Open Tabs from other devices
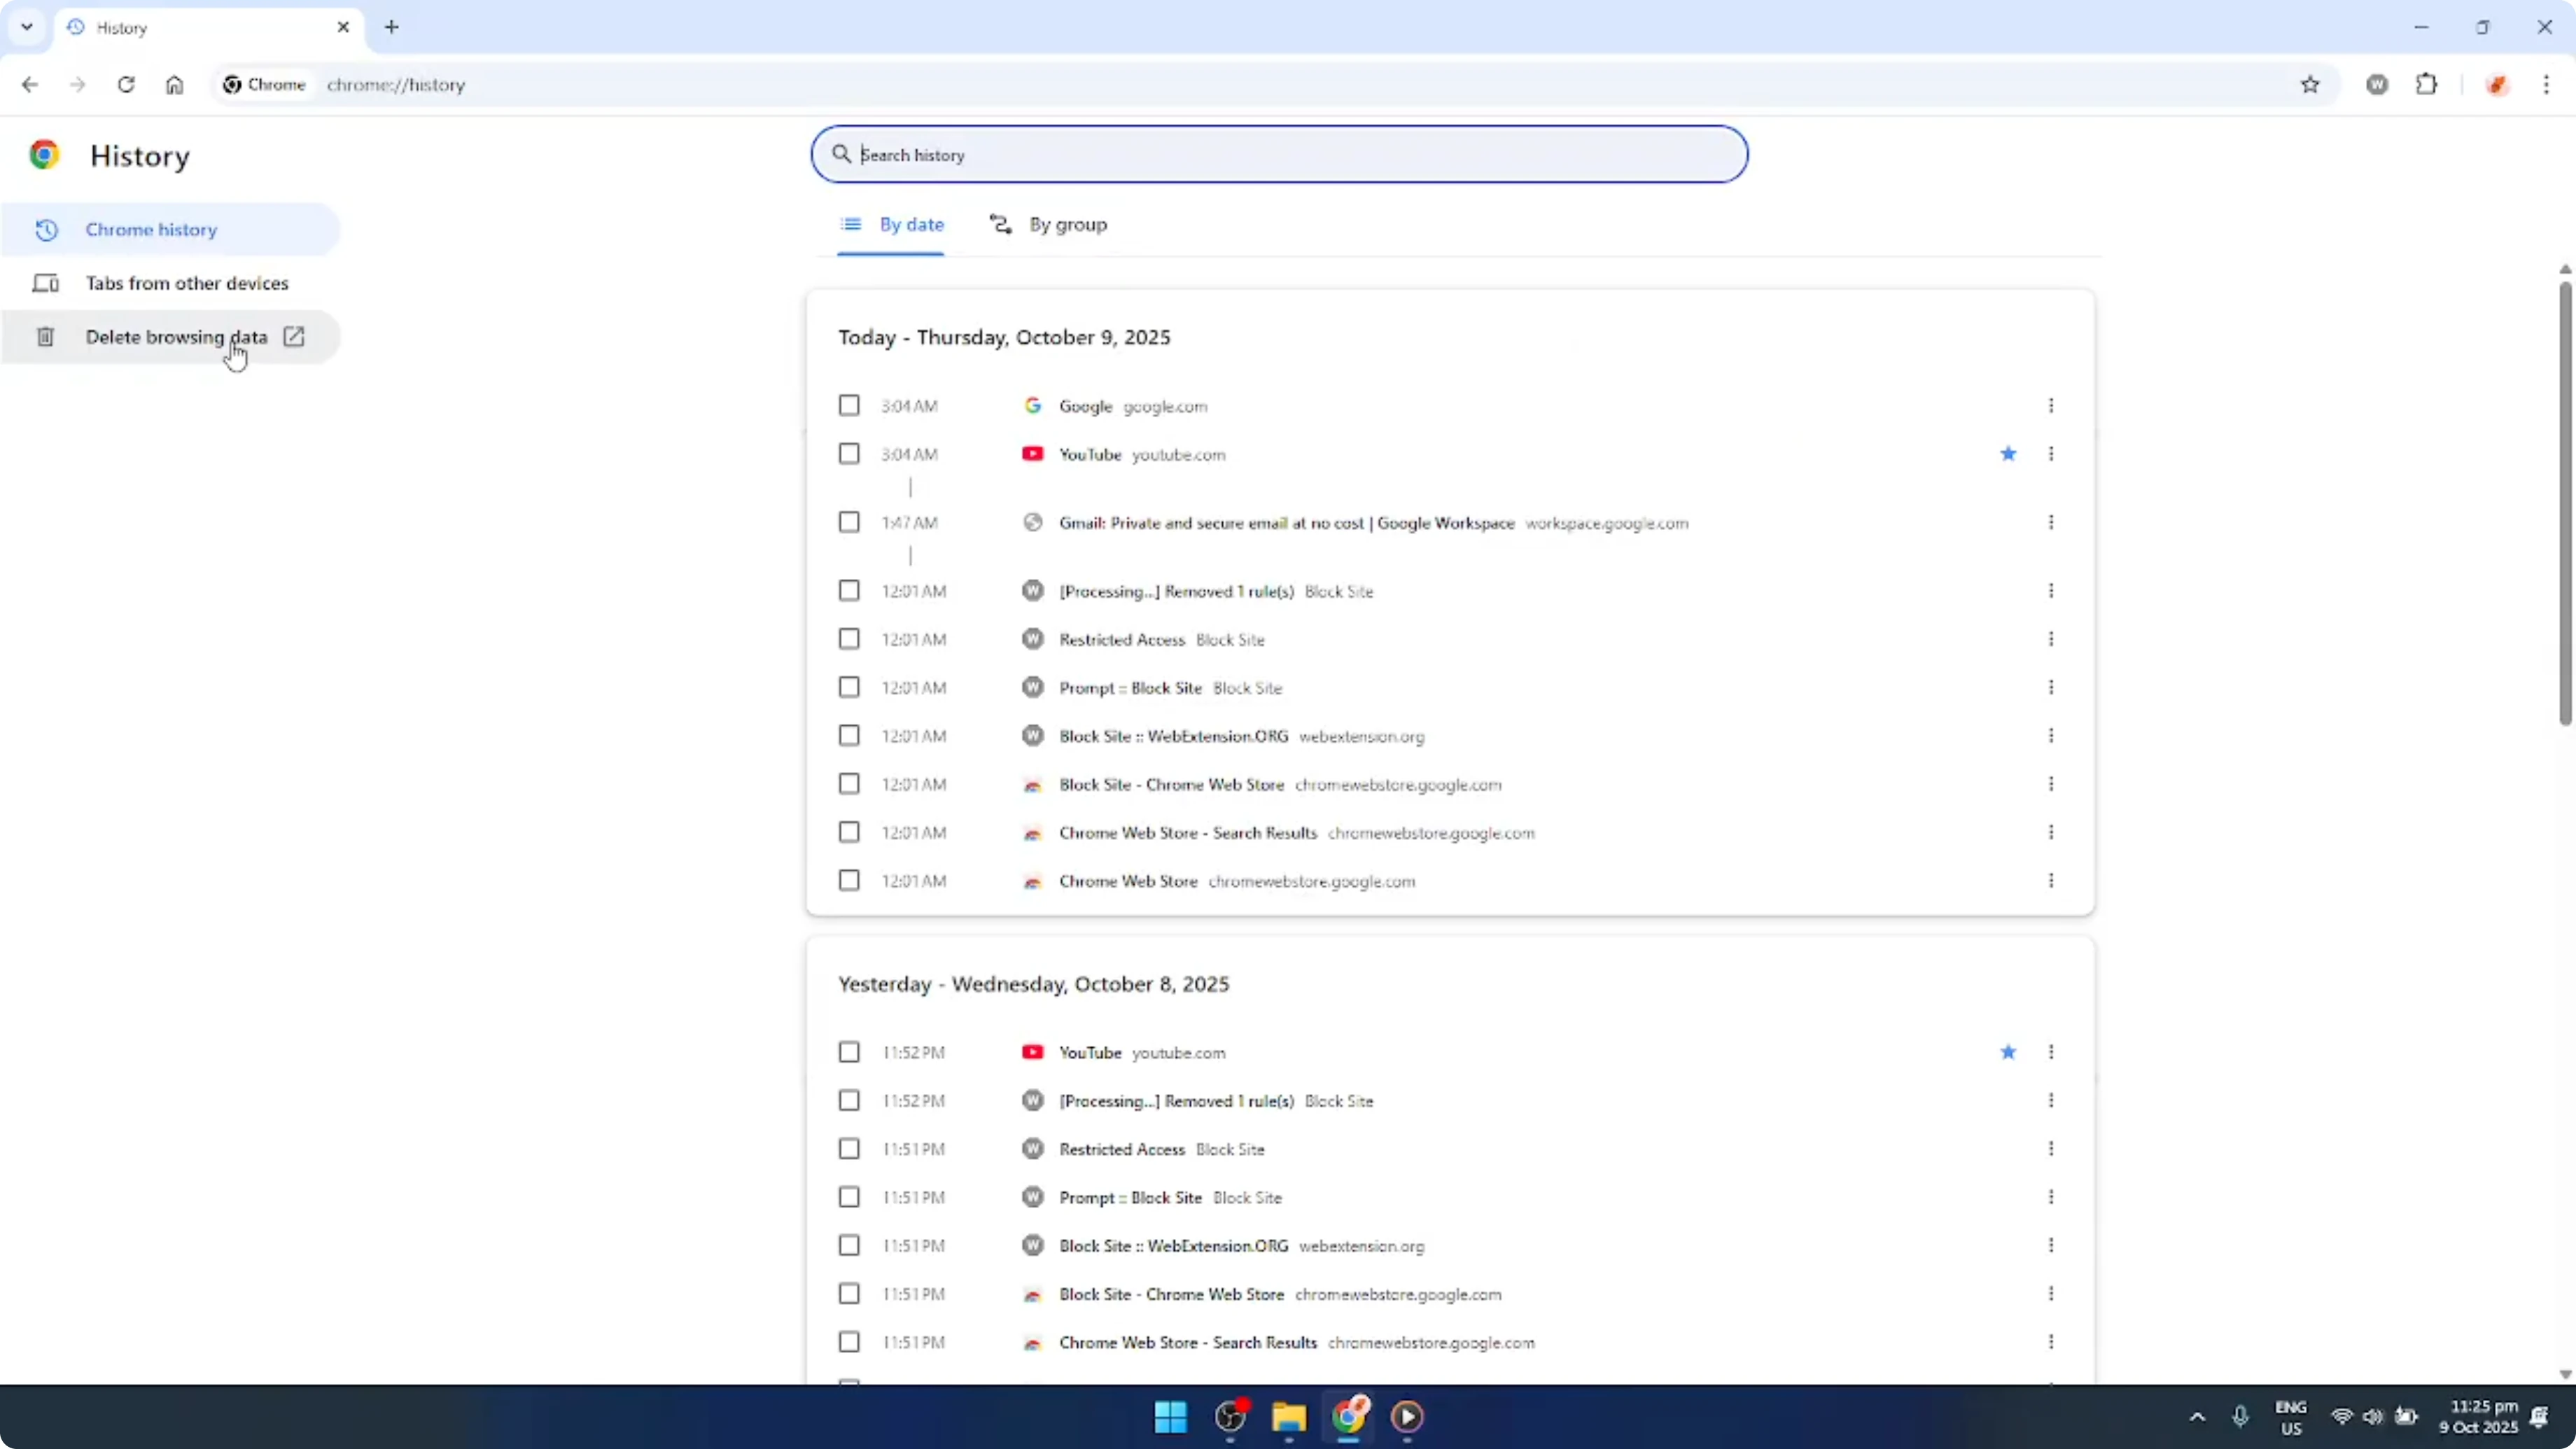This screenshot has height=1449, width=2576. coord(170,283)
